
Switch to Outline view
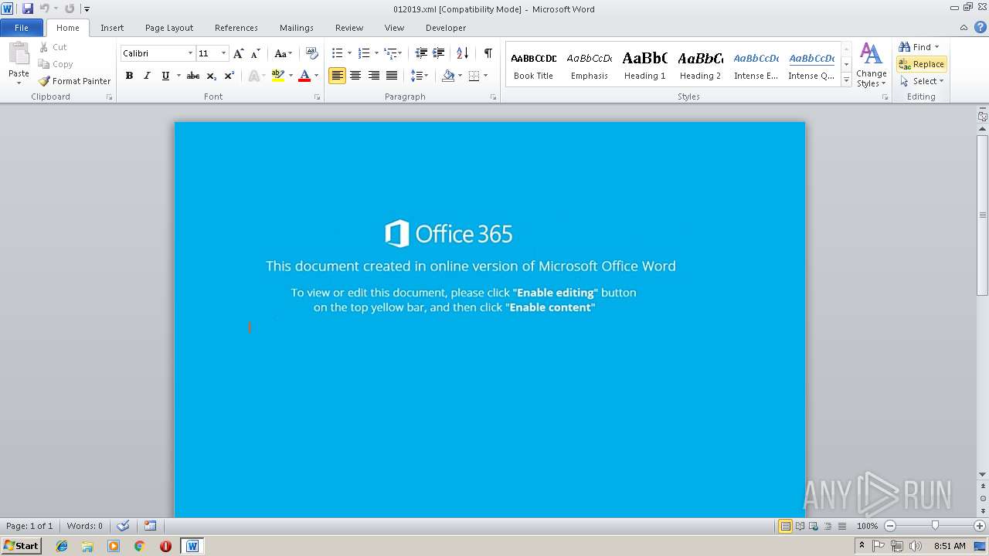click(x=827, y=526)
